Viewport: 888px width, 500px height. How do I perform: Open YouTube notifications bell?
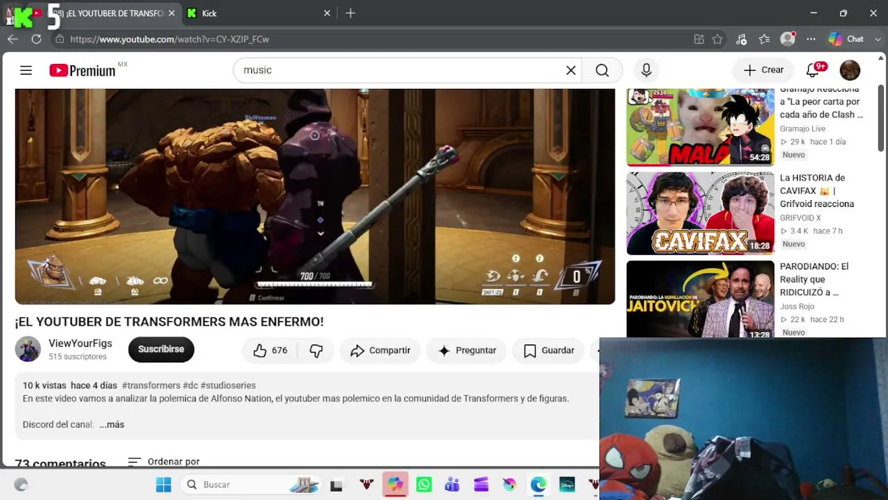813,70
